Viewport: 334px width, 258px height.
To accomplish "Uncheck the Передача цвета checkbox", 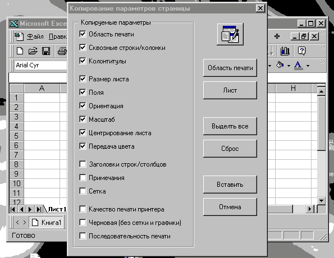I will tap(83, 146).
